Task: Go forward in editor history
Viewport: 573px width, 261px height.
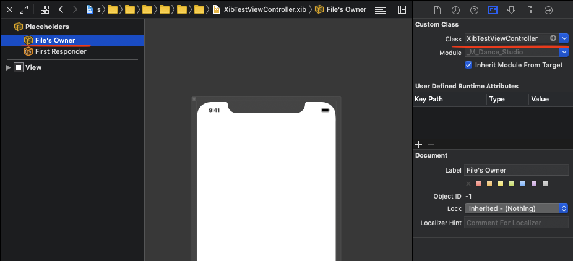Action: click(75, 9)
